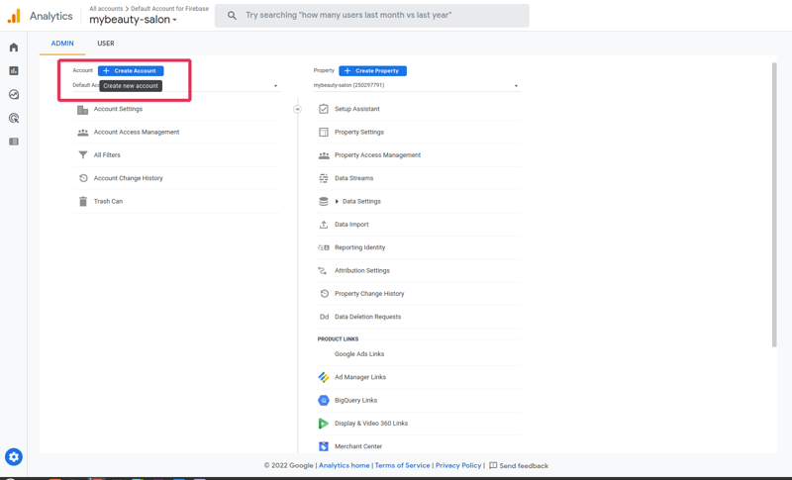Click the Reporting Identity icon
This screenshot has height=480, width=792.
[x=324, y=247]
